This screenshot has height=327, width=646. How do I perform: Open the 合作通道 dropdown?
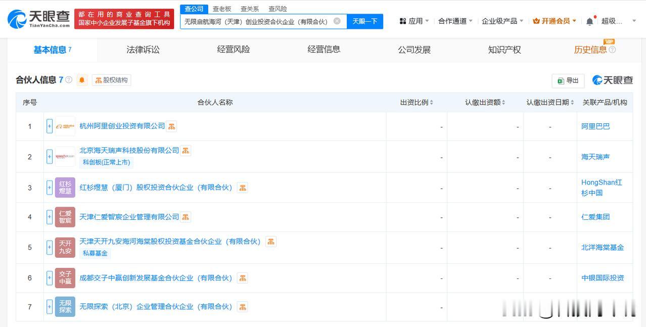click(455, 21)
